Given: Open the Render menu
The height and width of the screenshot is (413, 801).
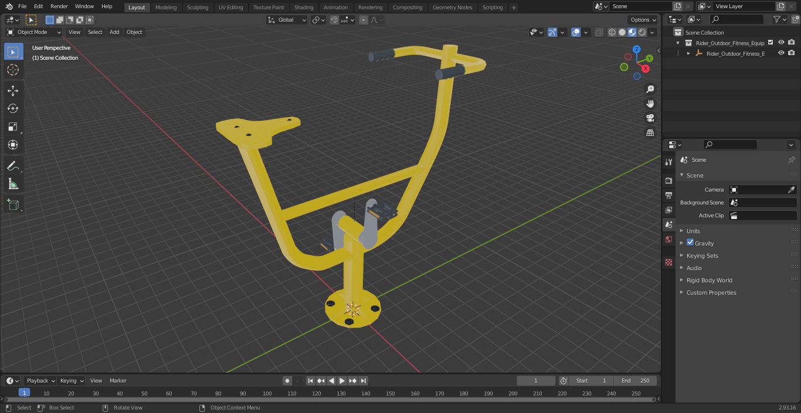Looking at the screenshot, I should pos(59,6).
